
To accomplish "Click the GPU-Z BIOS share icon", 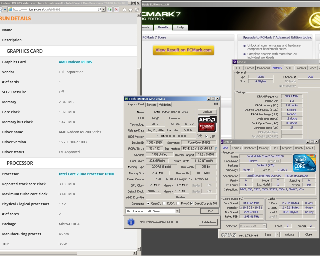I will click(199, 136).
